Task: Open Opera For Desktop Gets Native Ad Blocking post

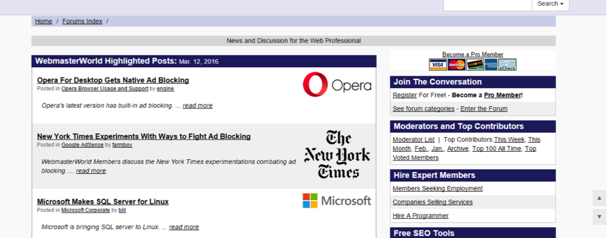Action: coord(113,81)
